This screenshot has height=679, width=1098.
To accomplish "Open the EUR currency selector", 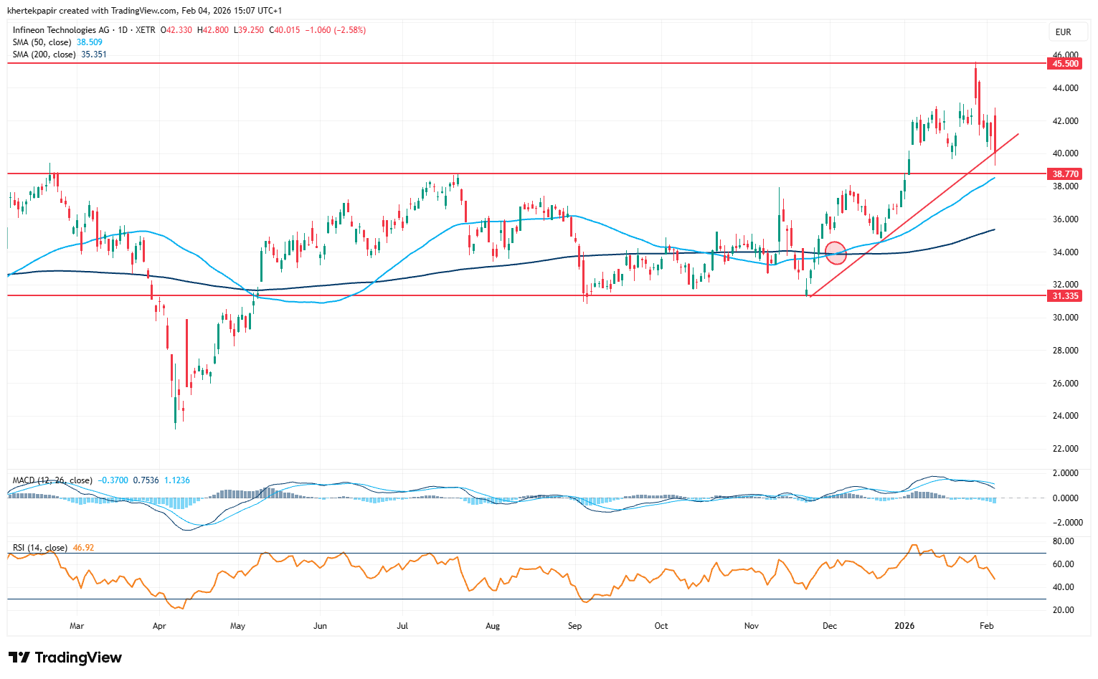I will [1063, 32].
